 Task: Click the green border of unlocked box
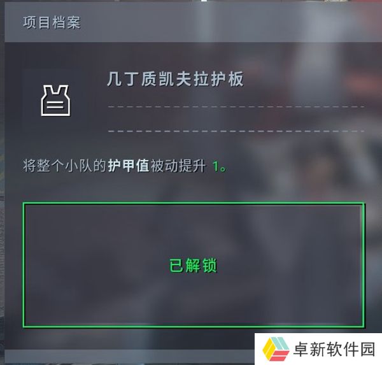tap(194, 203)
